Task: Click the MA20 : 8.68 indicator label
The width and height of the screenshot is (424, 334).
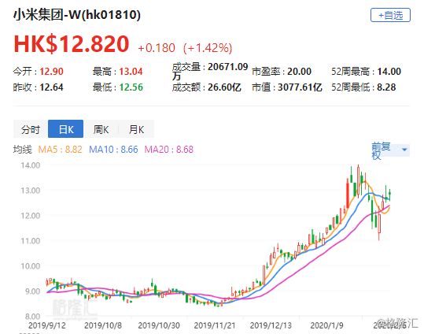Action: (x=169, y=150)
